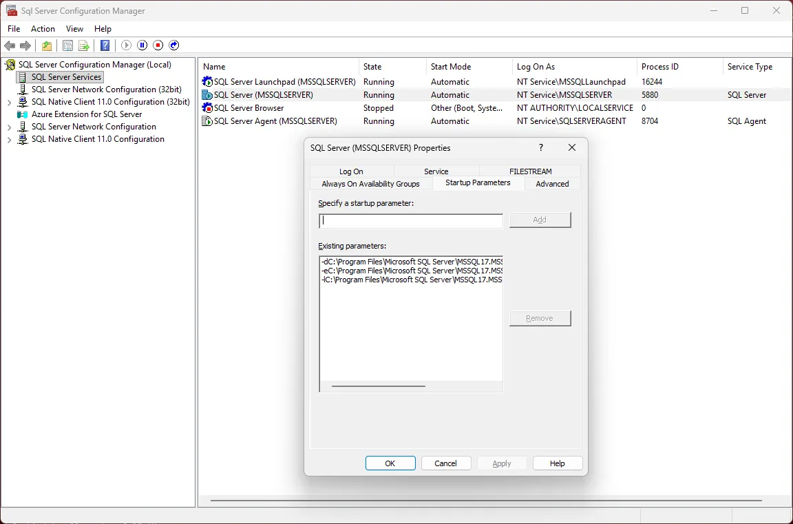Click the OK button

390,463
